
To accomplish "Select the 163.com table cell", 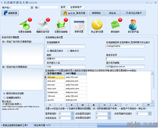I will (x=56, y=77).
